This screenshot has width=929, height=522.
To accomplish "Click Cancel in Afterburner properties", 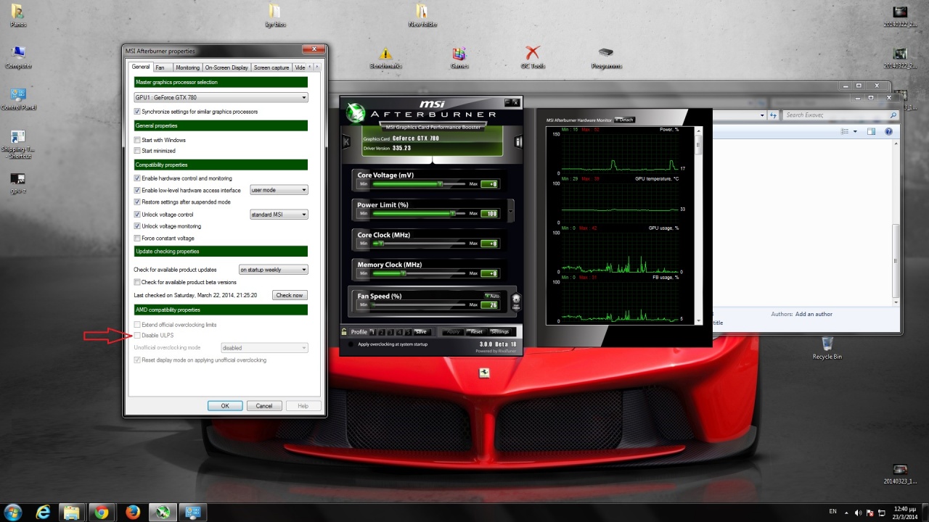I will pos(264,406).
